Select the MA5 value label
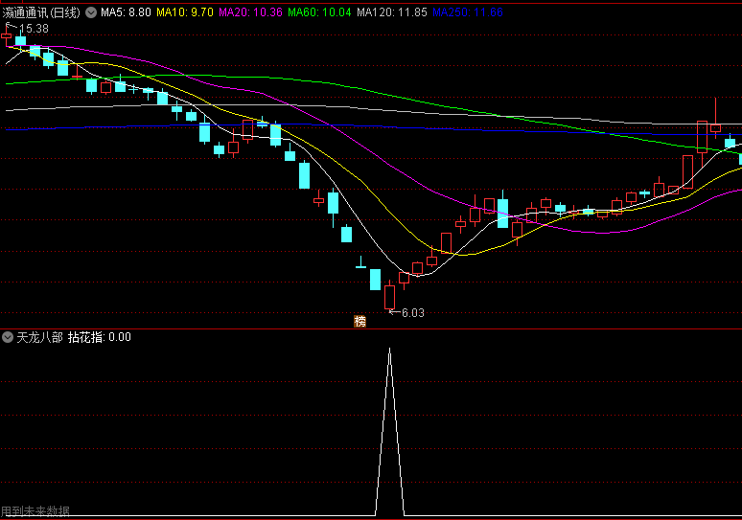 click(x=126, y=12)
